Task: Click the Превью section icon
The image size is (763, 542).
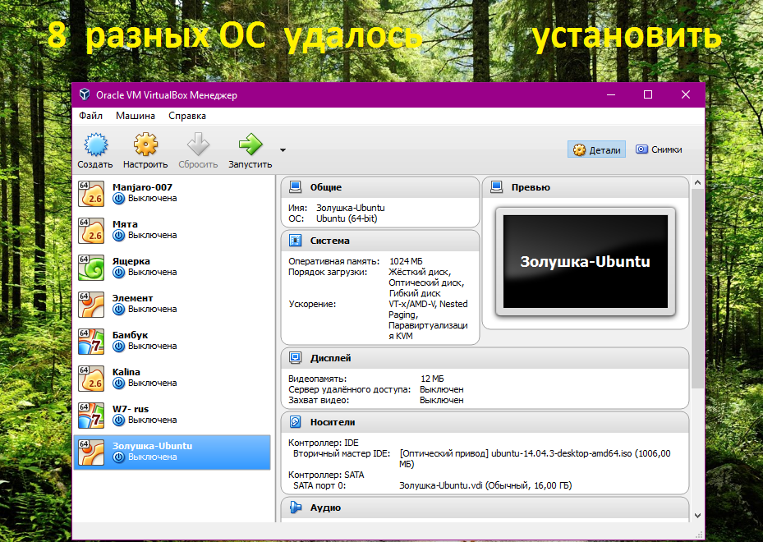Action: click(496, 187)
